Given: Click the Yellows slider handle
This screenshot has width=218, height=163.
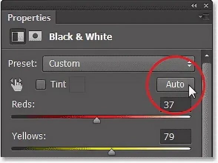Looking at the screenshot, I should [112, 152].
